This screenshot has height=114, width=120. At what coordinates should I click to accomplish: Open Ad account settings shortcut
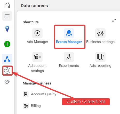[37, 62]
